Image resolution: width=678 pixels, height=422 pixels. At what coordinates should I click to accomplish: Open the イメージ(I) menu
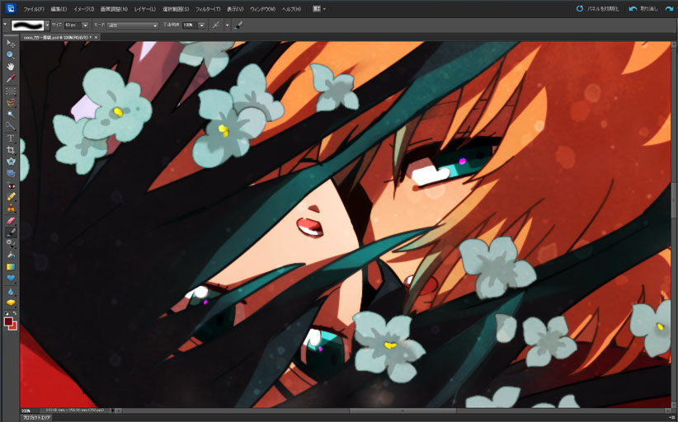84,8
